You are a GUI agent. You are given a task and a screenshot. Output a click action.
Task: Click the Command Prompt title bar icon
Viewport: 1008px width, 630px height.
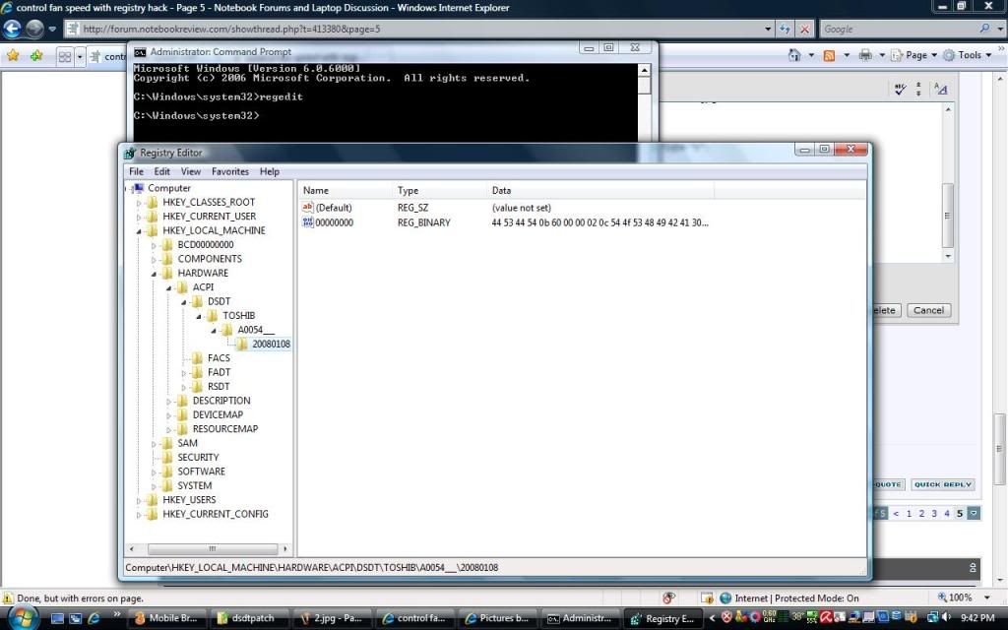tap(140, 52)
